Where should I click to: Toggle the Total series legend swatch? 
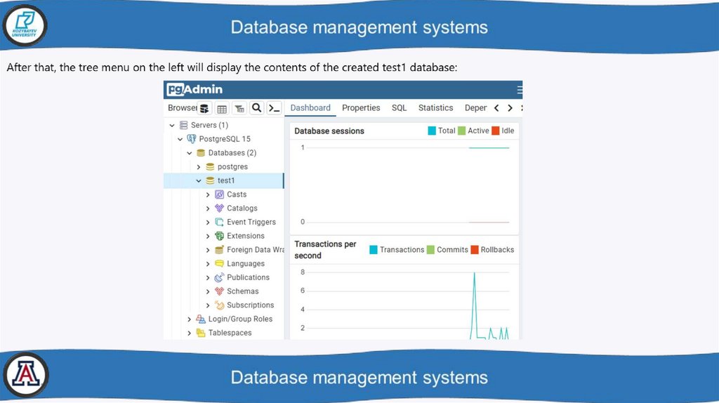[x=432, y=131]
